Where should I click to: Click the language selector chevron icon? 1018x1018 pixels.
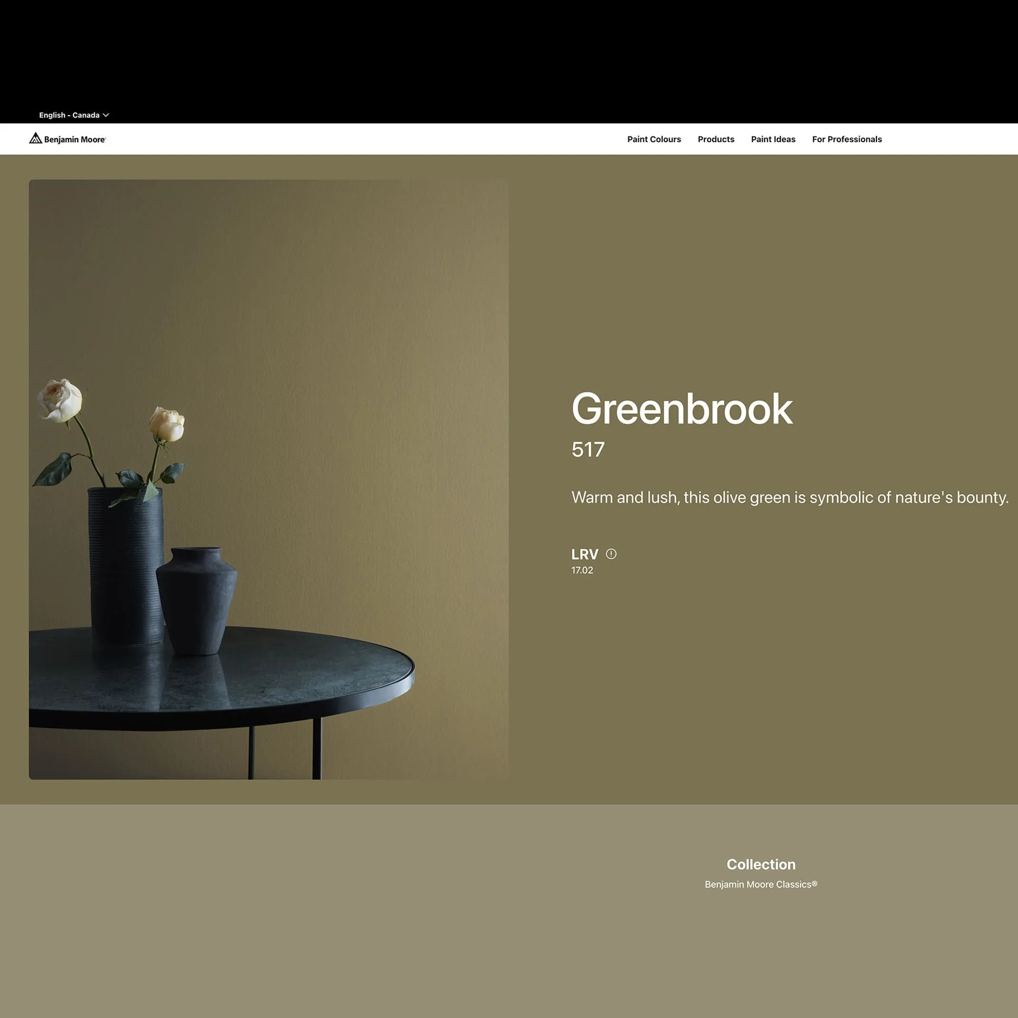coord(106,115)
